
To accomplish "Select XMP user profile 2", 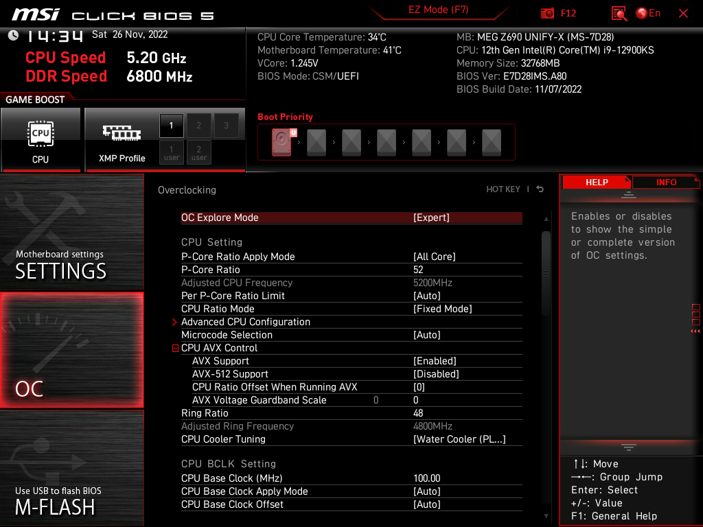I will click(198, 152).
